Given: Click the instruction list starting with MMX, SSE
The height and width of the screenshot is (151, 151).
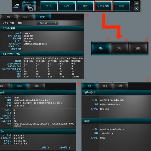Looking at the screenshot, I should 44,125.
